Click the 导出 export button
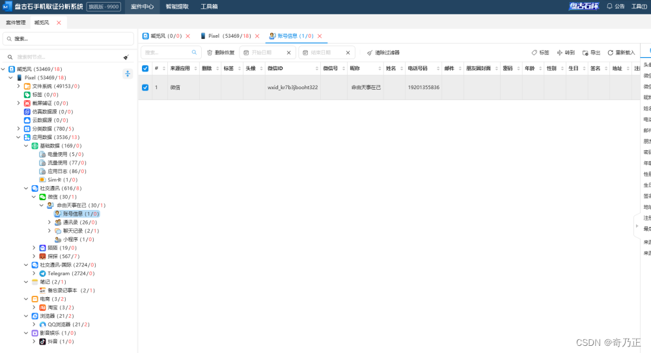The width and height of the screenshot is (651, 353). [x=591, y=53]
